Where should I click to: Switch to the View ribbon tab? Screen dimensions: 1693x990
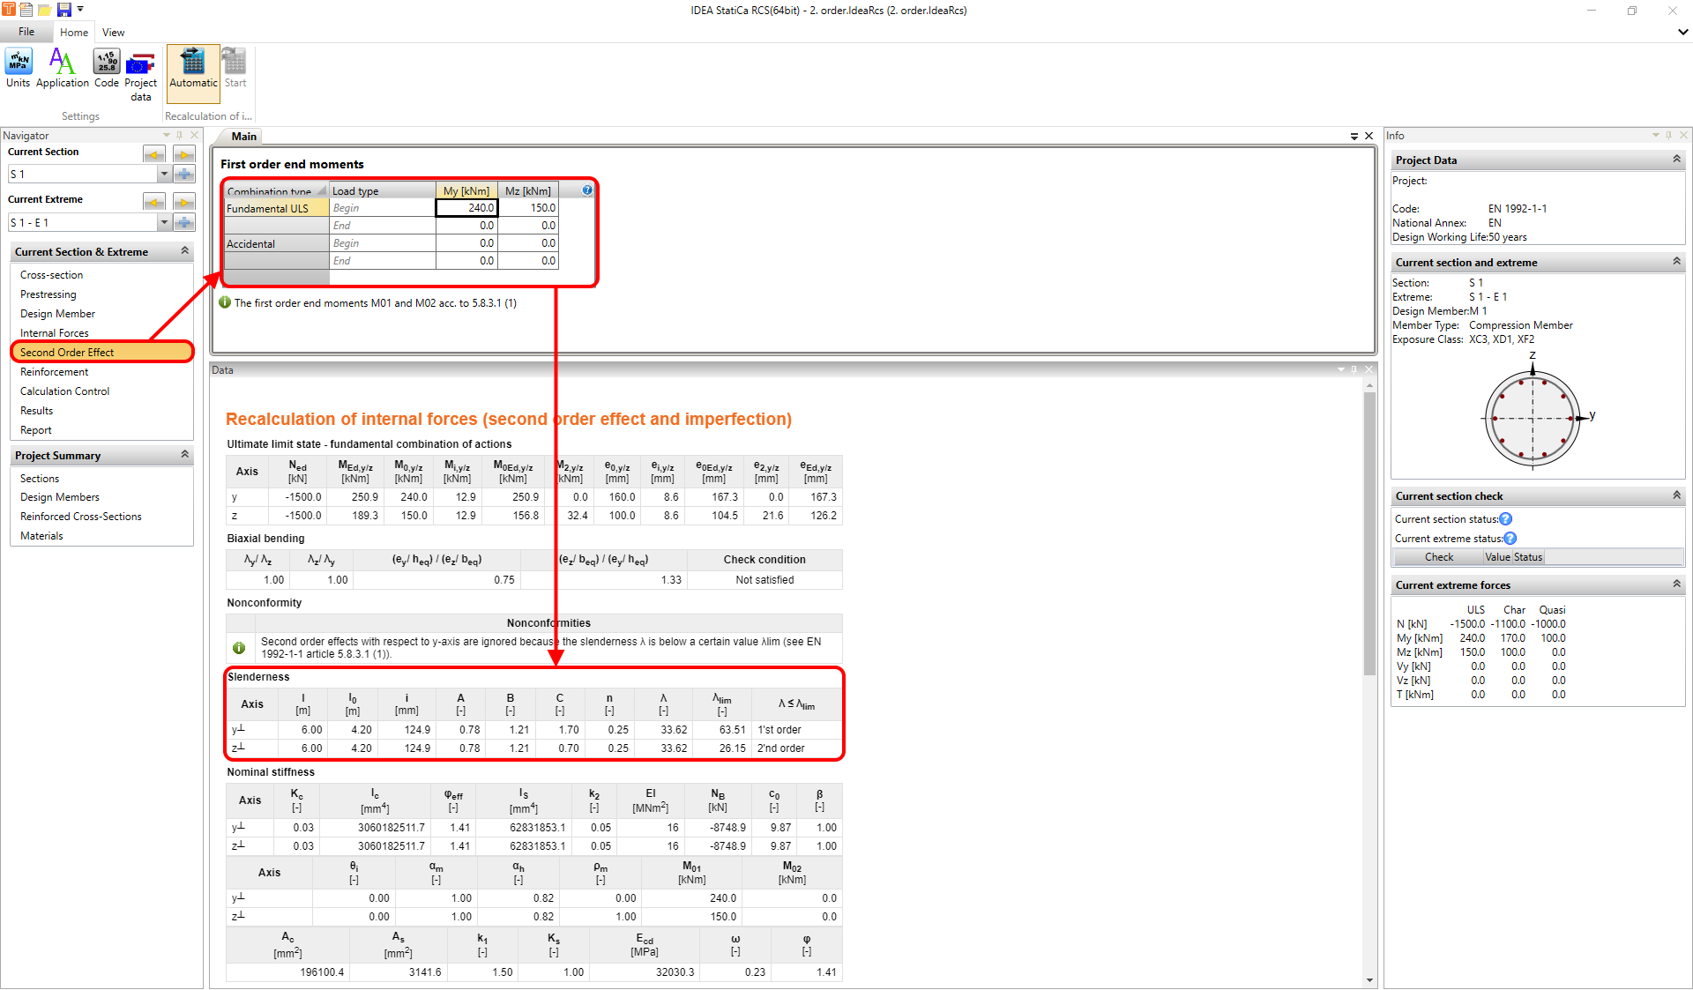click(x=113, y=33)
